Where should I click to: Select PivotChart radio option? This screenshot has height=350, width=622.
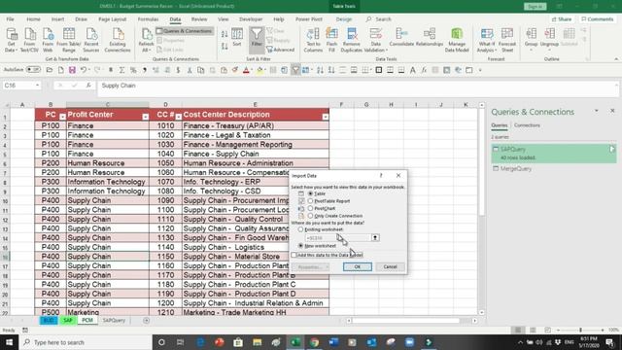pyautogui.click(x=311, y=208)
